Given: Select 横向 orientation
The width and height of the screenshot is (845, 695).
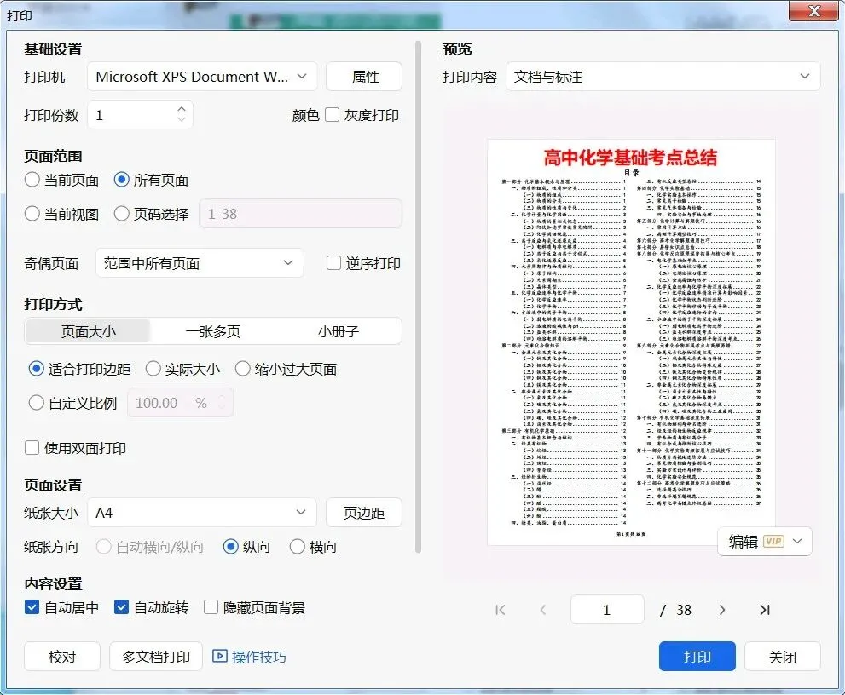Looking at the screenshot, I should [x=298, y=547].
